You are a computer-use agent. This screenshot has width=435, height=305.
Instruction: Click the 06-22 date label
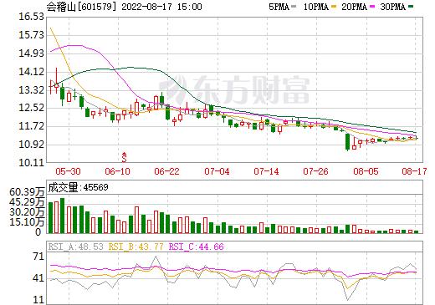[x=166, y=171]
